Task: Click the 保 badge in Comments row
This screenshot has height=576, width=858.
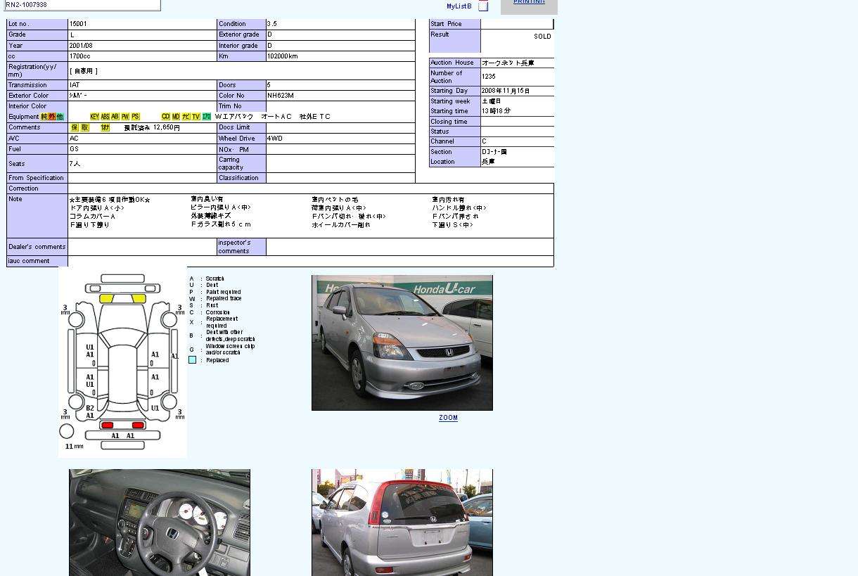Action: coord(75,128)
